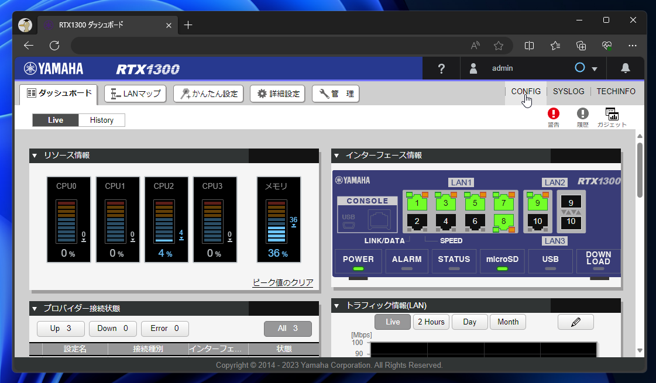This screenshot has width=656, height=383.
Task: Click the YAMAHA logo in the header
Action: pos(53,68)
